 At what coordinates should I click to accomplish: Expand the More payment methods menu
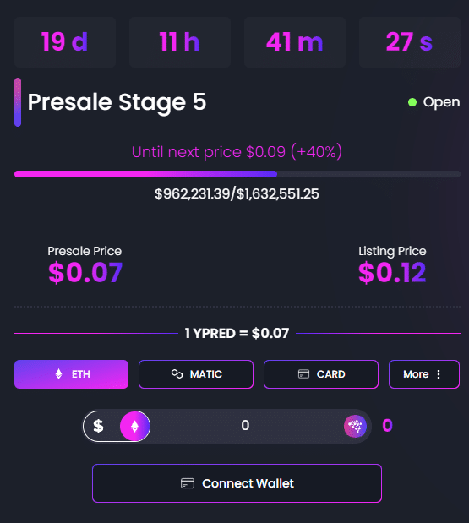tap(424, 374)
